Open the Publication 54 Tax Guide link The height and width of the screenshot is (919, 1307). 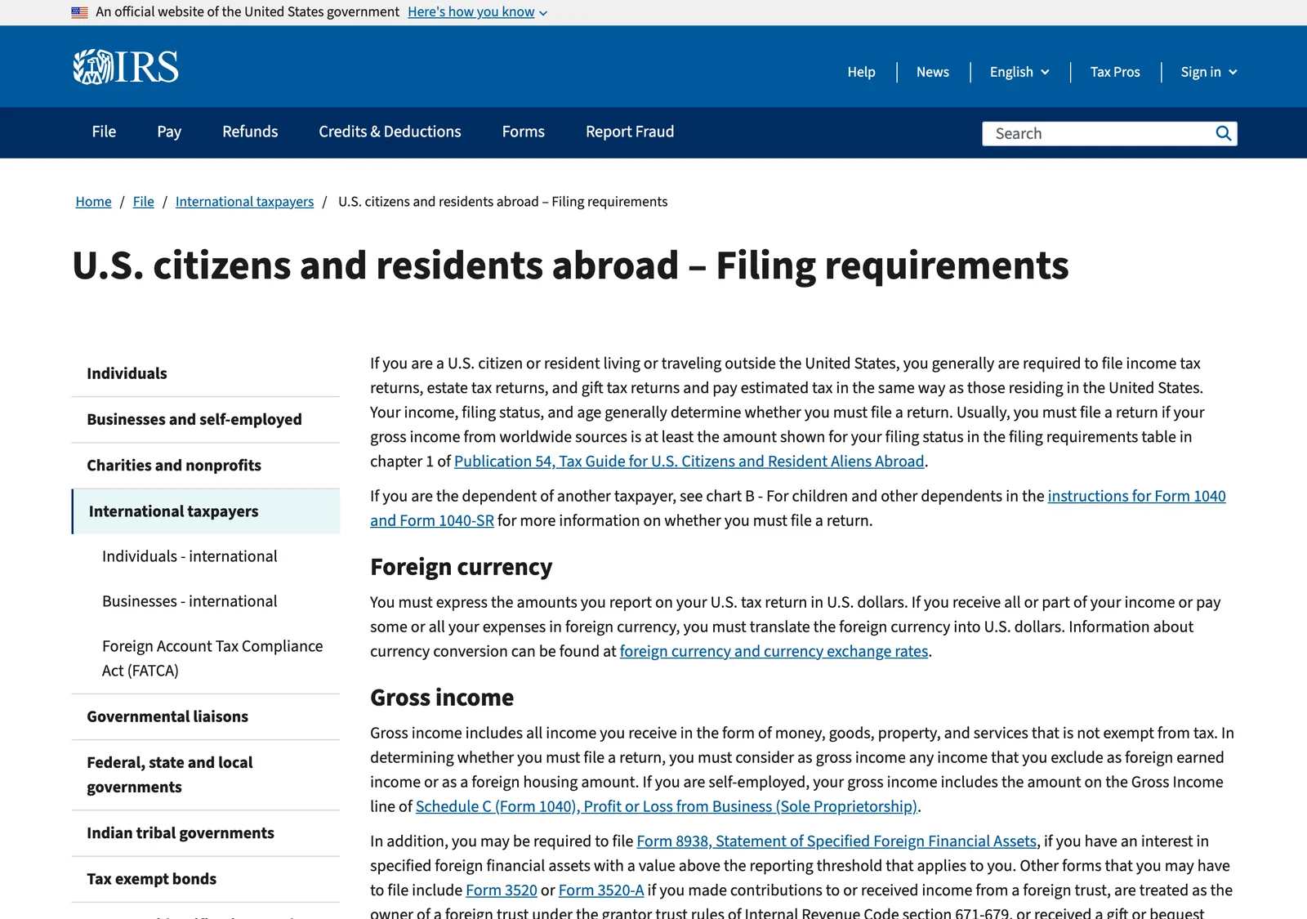click(689, 462)
